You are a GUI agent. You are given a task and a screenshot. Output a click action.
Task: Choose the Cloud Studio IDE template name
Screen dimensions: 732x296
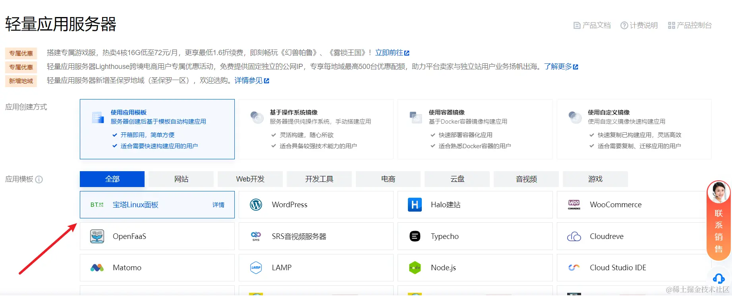coord(618,268)
